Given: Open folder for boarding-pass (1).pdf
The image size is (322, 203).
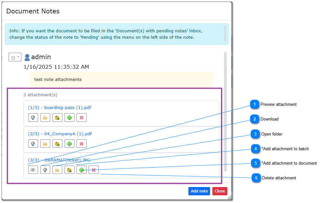Looking at the screenshot, I should point(45,118).
